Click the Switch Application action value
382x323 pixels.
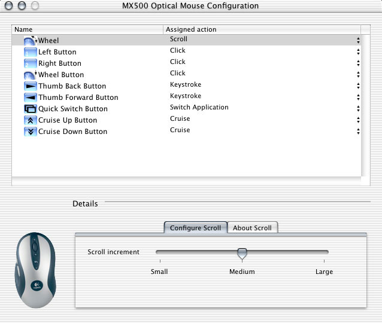(199, 107)
